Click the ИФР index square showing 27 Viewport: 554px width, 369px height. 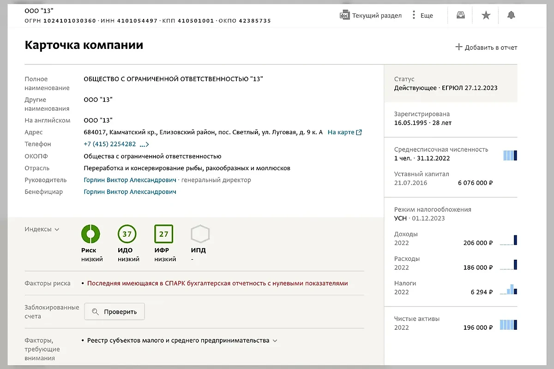pos(163,234)
